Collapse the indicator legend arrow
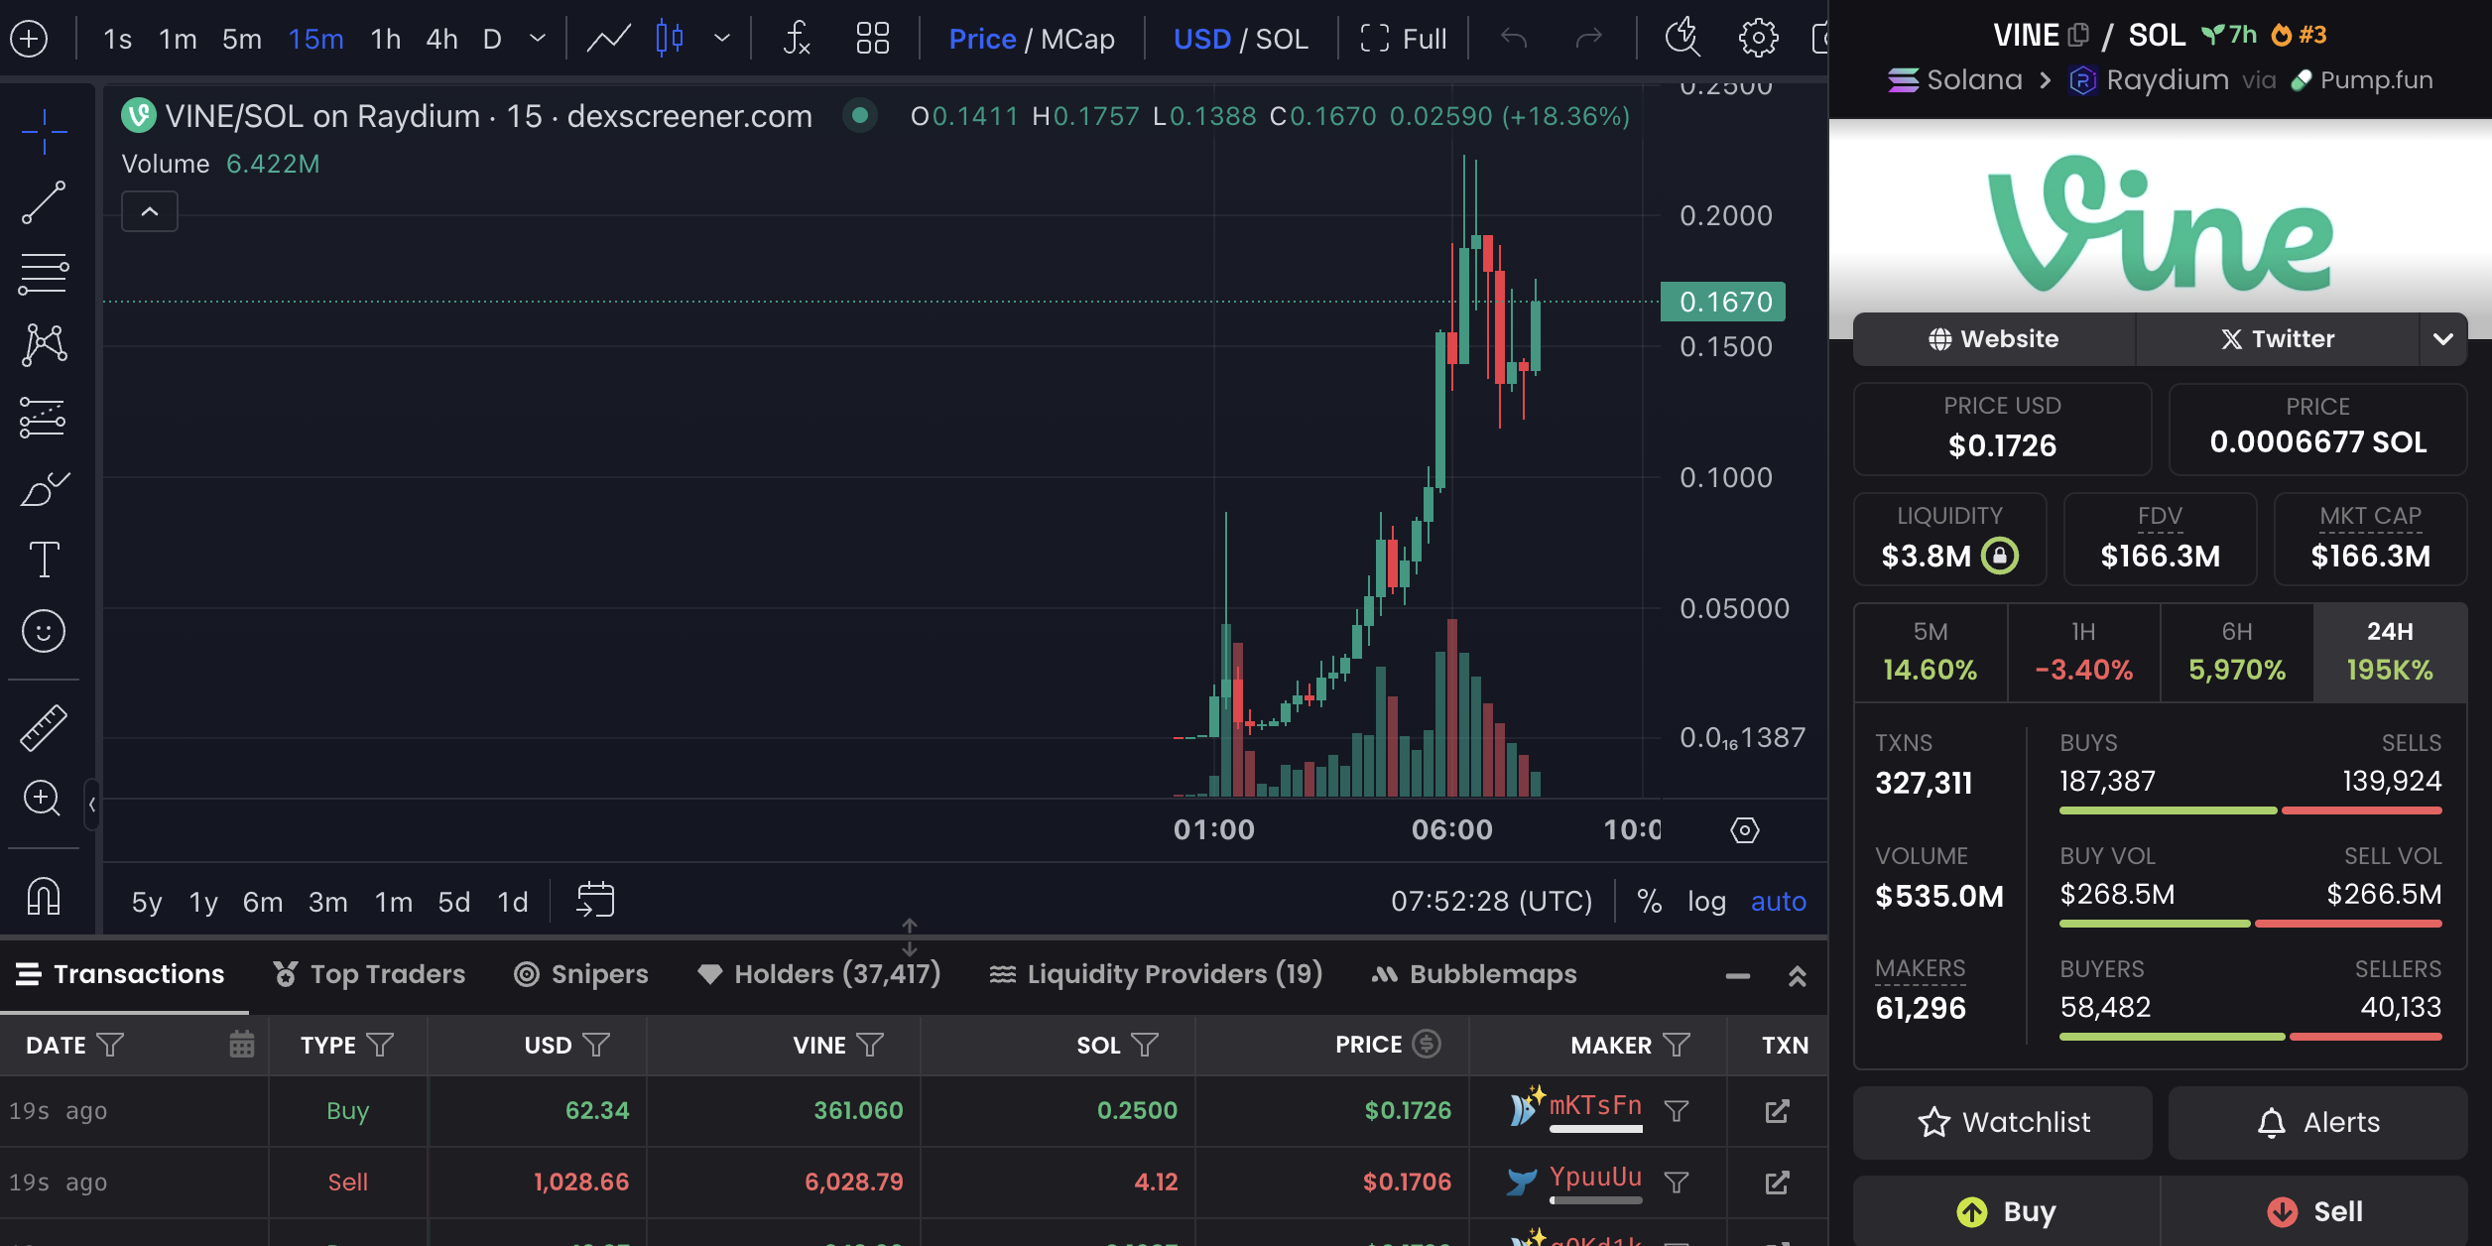 pyautogui.click(x=150, y=211)
